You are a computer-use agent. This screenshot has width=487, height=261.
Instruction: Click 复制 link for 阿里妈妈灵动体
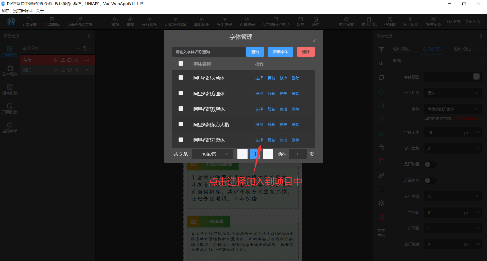(271, 78)
